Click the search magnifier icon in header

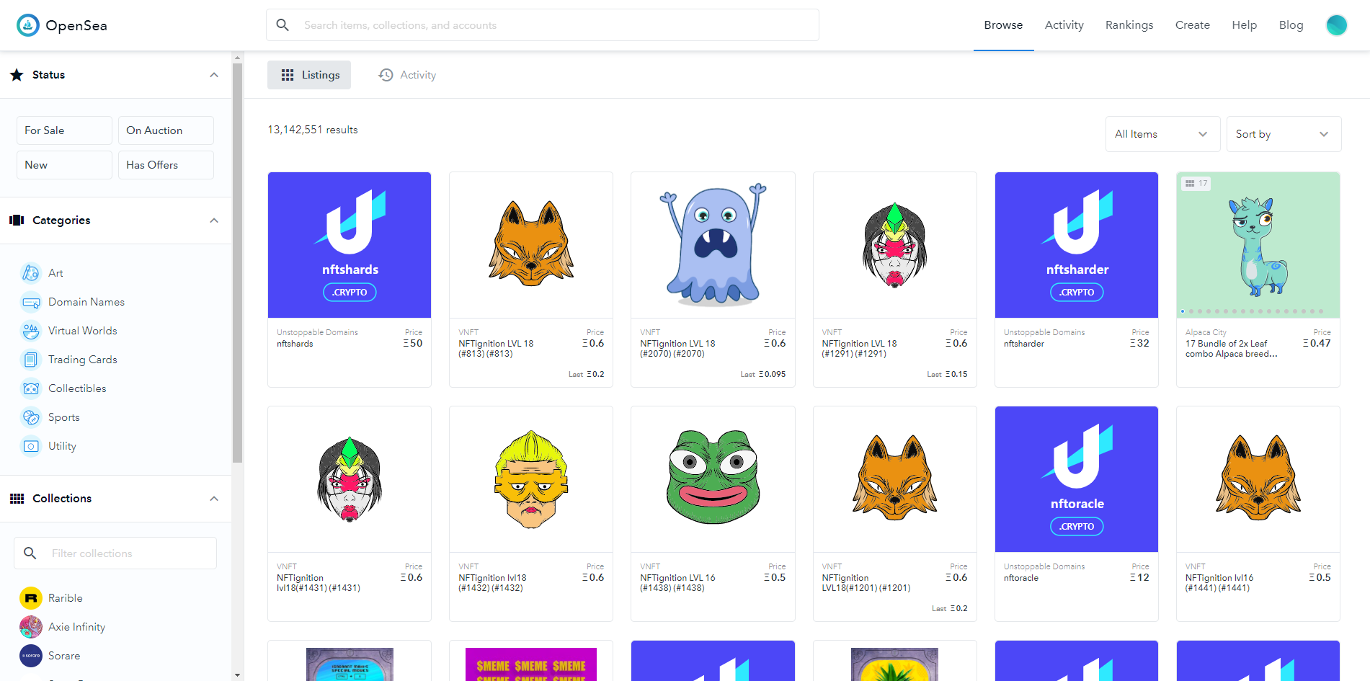click(x=283, y=25)
